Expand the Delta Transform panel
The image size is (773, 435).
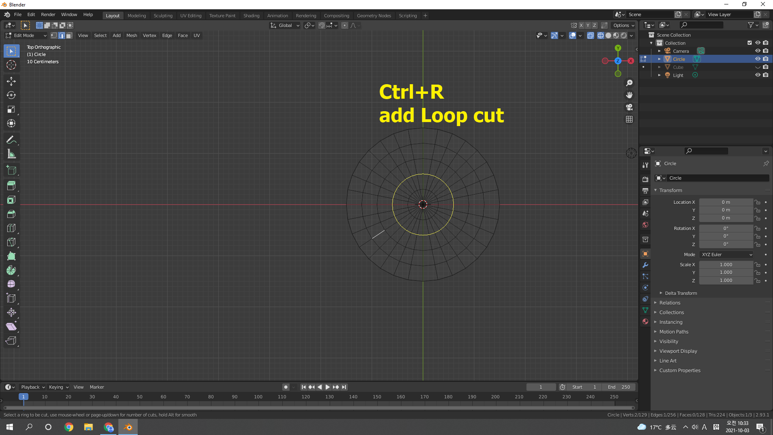pyautogui.click(x=680, y=293)
